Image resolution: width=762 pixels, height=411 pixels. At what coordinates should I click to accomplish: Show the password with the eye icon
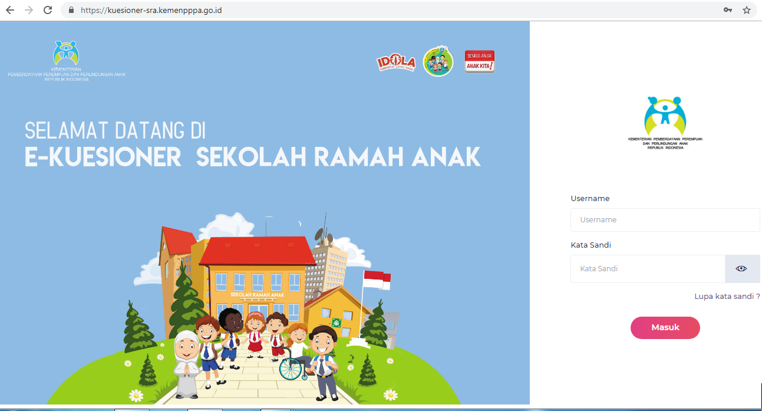coord(741,269)
